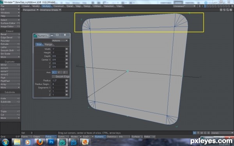The width and height of the screenshot is (234, 146).
Task: Switch to the Construct tab
Action: pos(58,6)
